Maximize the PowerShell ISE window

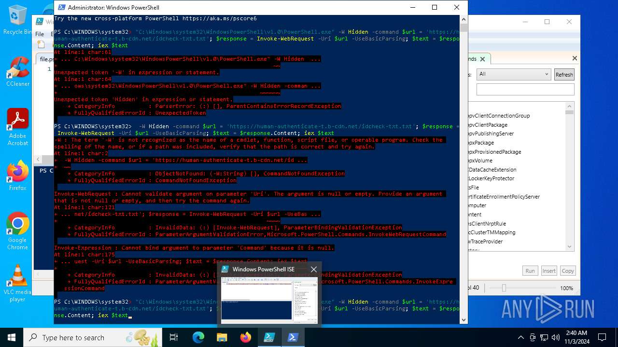point(547,22)
